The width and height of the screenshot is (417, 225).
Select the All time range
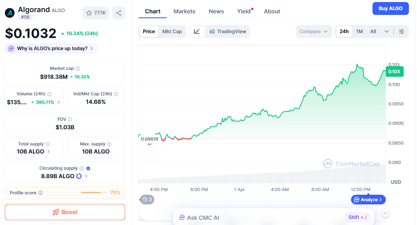click(x=373, y=32)
